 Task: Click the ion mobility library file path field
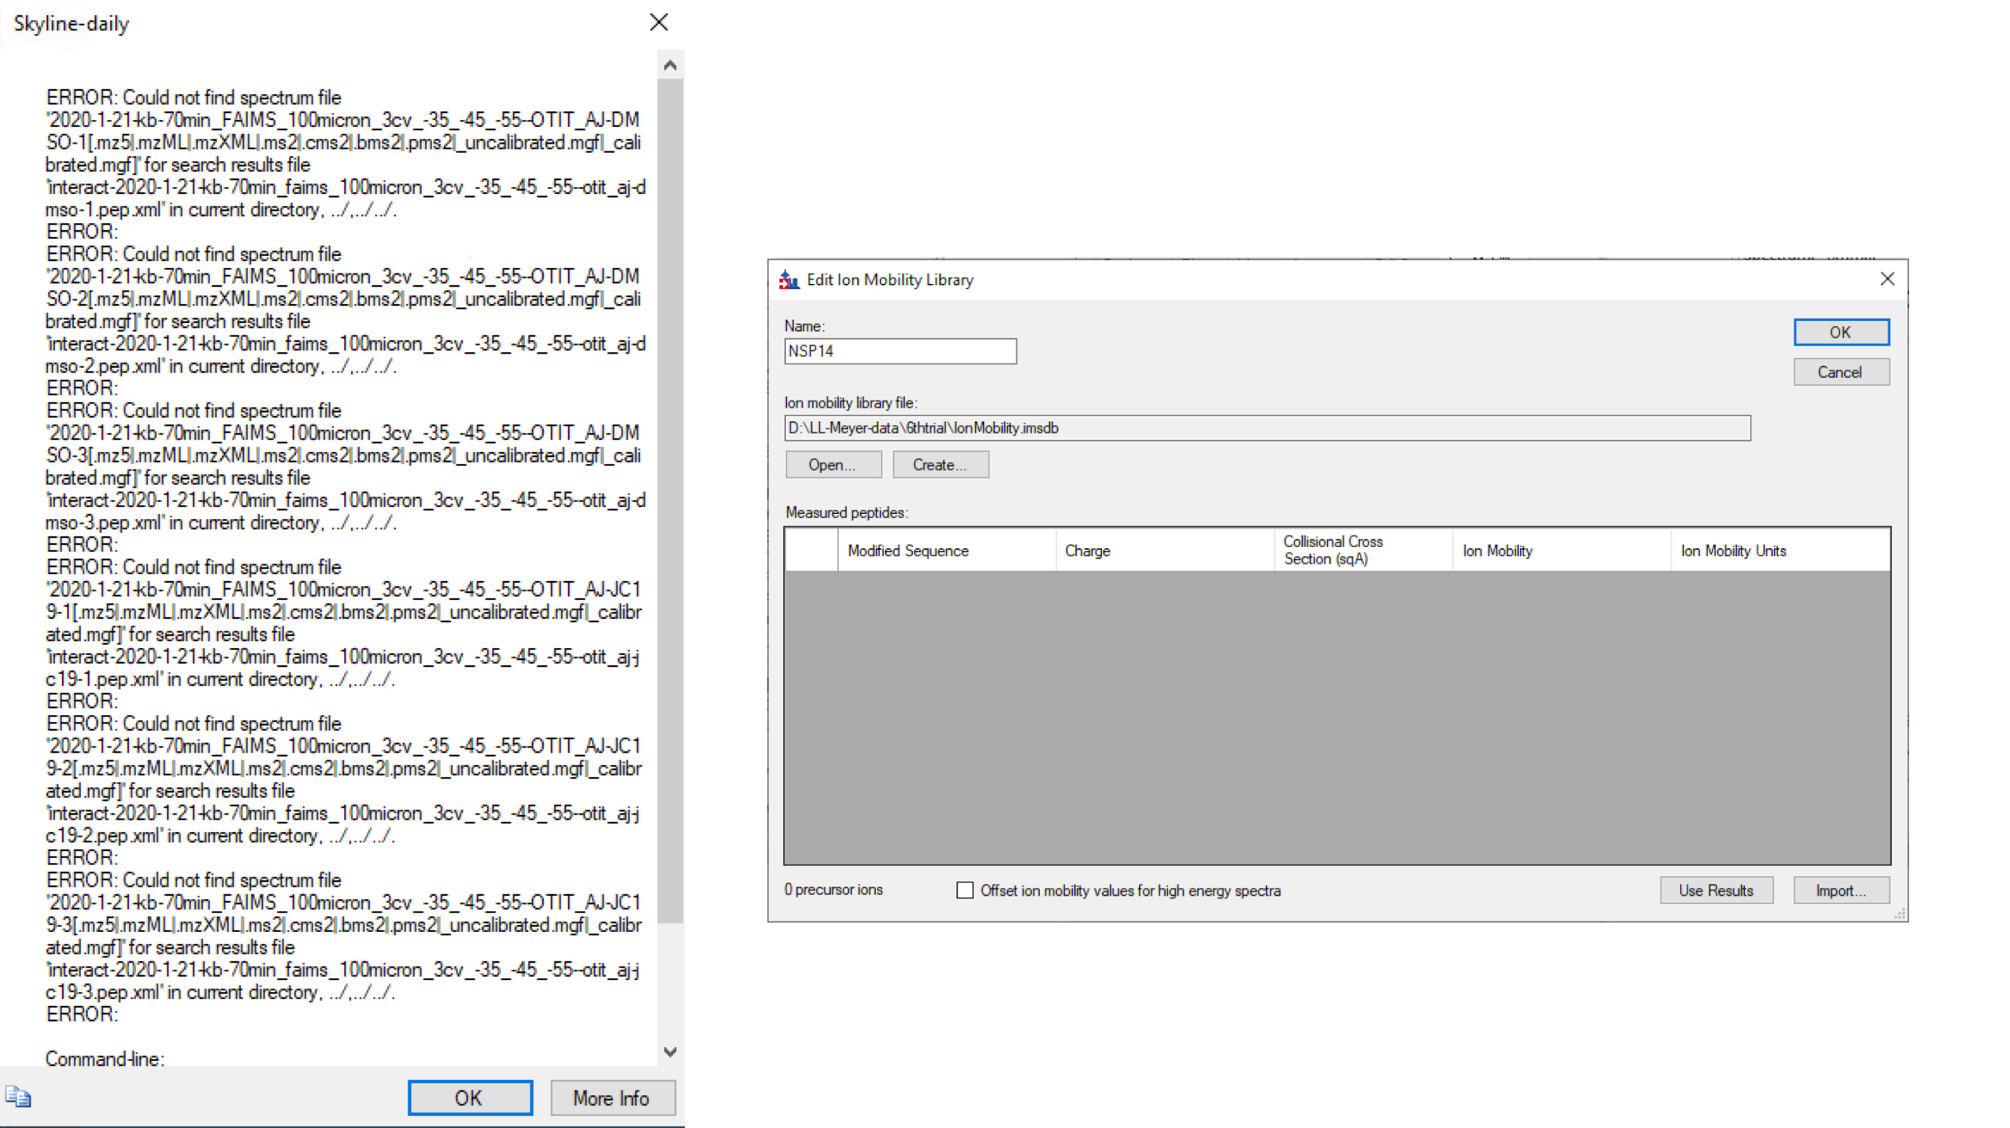pyautogui.click(x=1267, y=428)
